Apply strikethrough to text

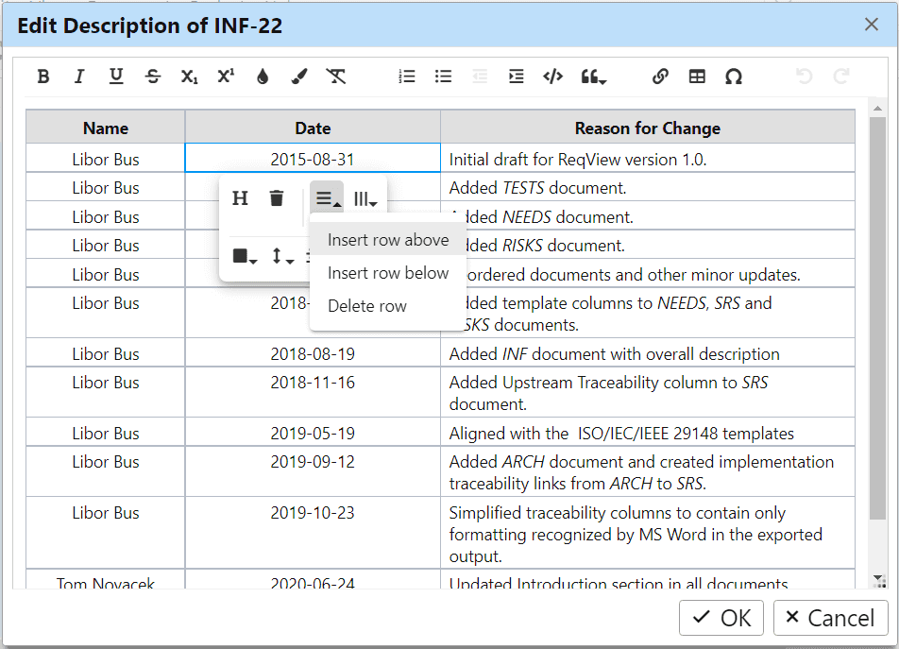pyautogui.click(x=153, y=77)
